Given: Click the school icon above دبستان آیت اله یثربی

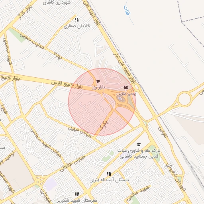Looking at the screenshot, I should pos(109,174).
